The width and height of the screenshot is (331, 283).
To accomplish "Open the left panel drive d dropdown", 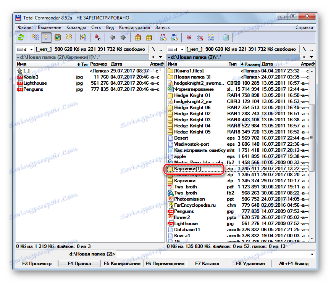I will coord(25,49).
